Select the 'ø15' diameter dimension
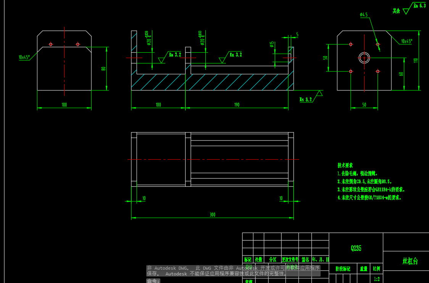Screen dimensions: 429x283 [272, 44]
